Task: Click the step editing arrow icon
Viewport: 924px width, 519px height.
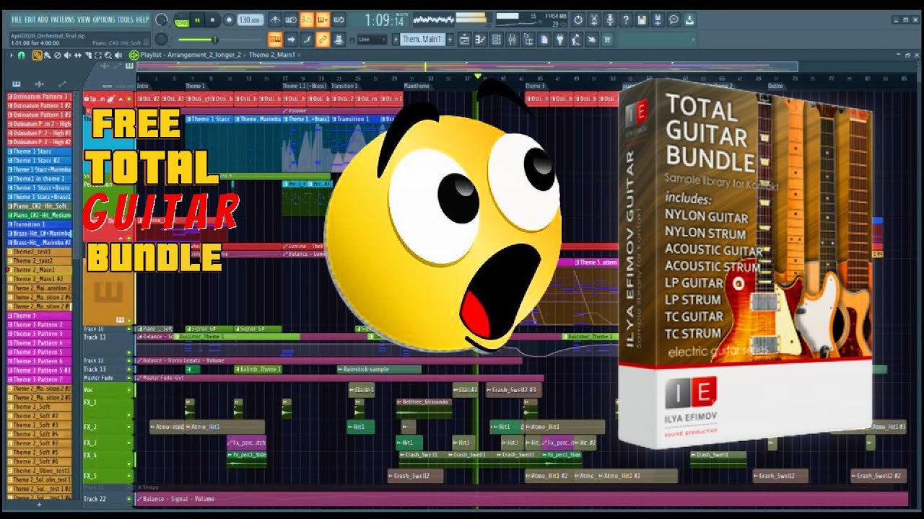Action: click(291, 40)
